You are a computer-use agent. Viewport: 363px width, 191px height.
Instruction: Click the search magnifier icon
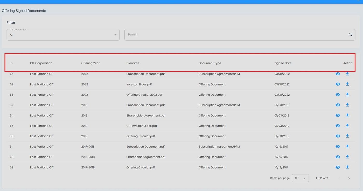(350, 35)
